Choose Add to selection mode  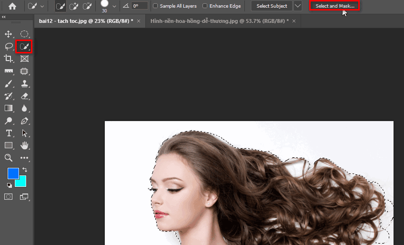74,6
